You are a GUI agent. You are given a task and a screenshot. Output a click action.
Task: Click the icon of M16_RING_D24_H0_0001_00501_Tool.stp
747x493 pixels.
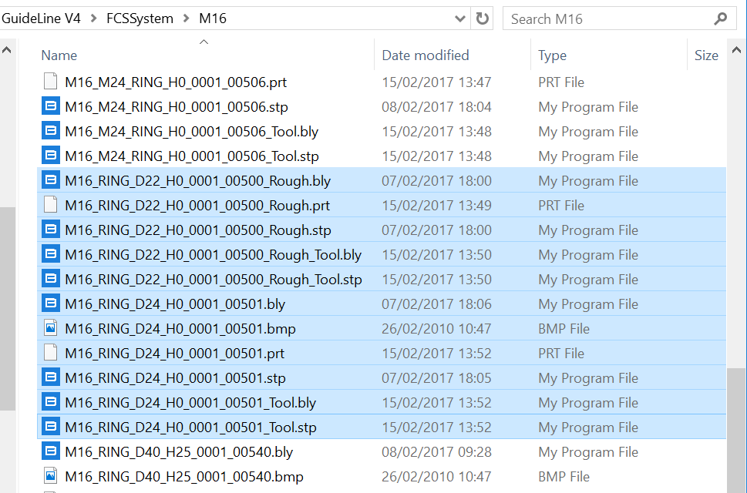coord(51,427)
